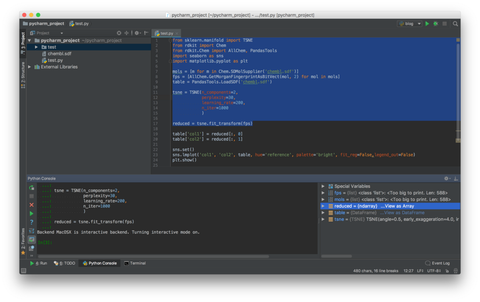Click test.py breadcrumb in navigation bar
Viewport: 480px width, 302px height.
79,23
